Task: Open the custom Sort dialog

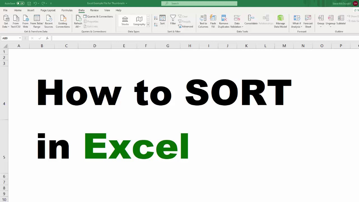Action: pos(162,20)
